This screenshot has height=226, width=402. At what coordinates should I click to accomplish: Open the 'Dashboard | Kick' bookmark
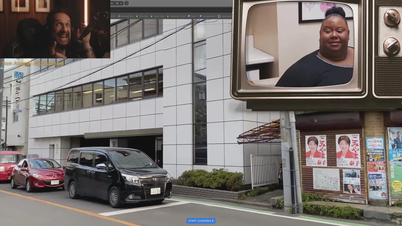pyautogui.click(x=176, y=16)
